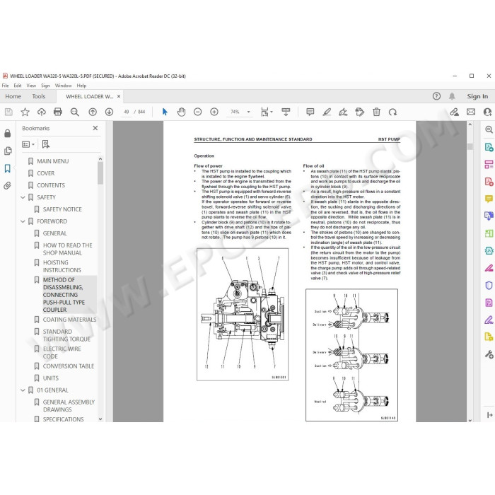The image size is (495, 495).
Task: Click the upload to cloud icon
Action: click(x=41, y=112)
